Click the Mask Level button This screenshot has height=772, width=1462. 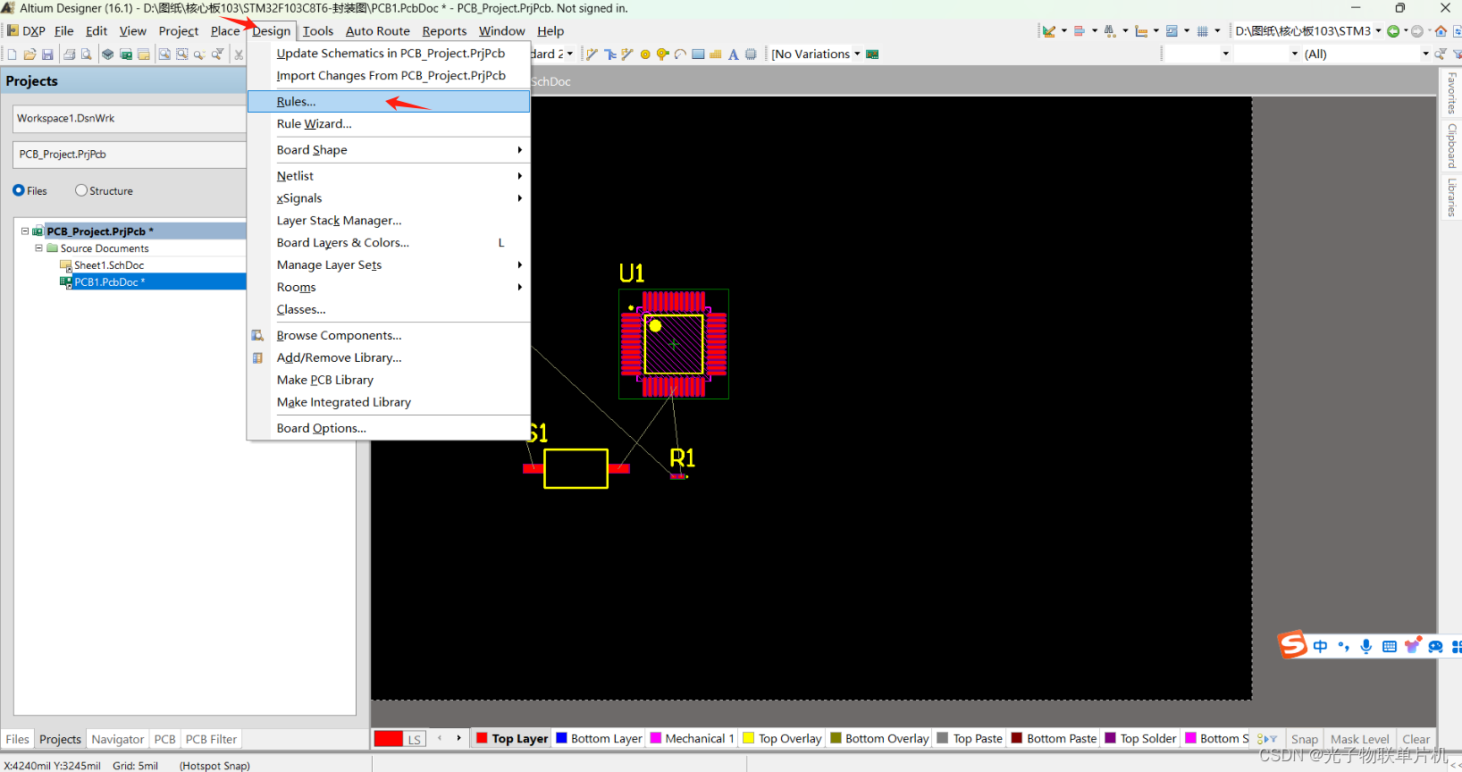coord(1359,739)
